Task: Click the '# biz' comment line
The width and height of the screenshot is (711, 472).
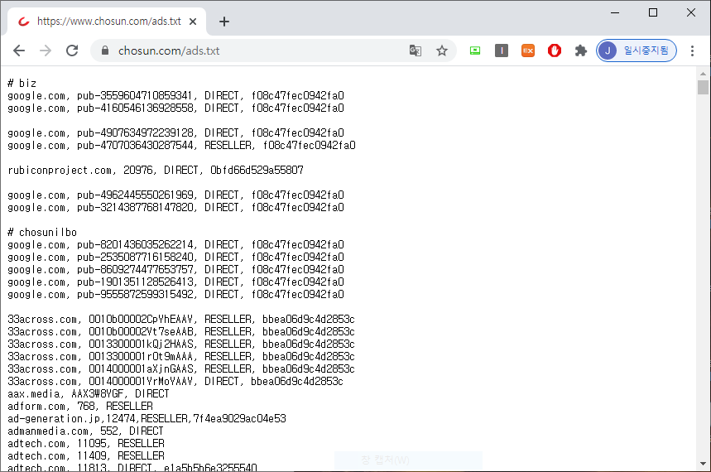Action: pyautogui.click(x=22, y=83)
